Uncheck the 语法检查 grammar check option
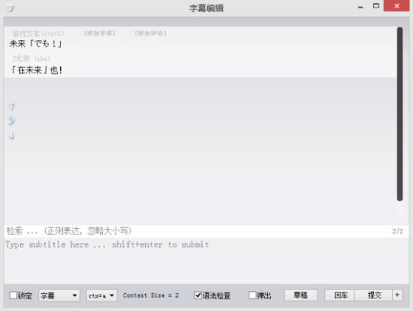Viewport: 413px width, 311px height. (198, 295)
